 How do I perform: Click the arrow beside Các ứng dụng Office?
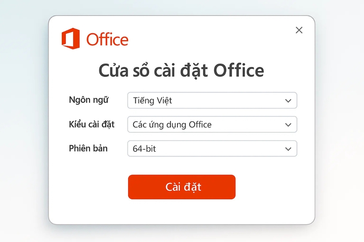pos(288,124)
